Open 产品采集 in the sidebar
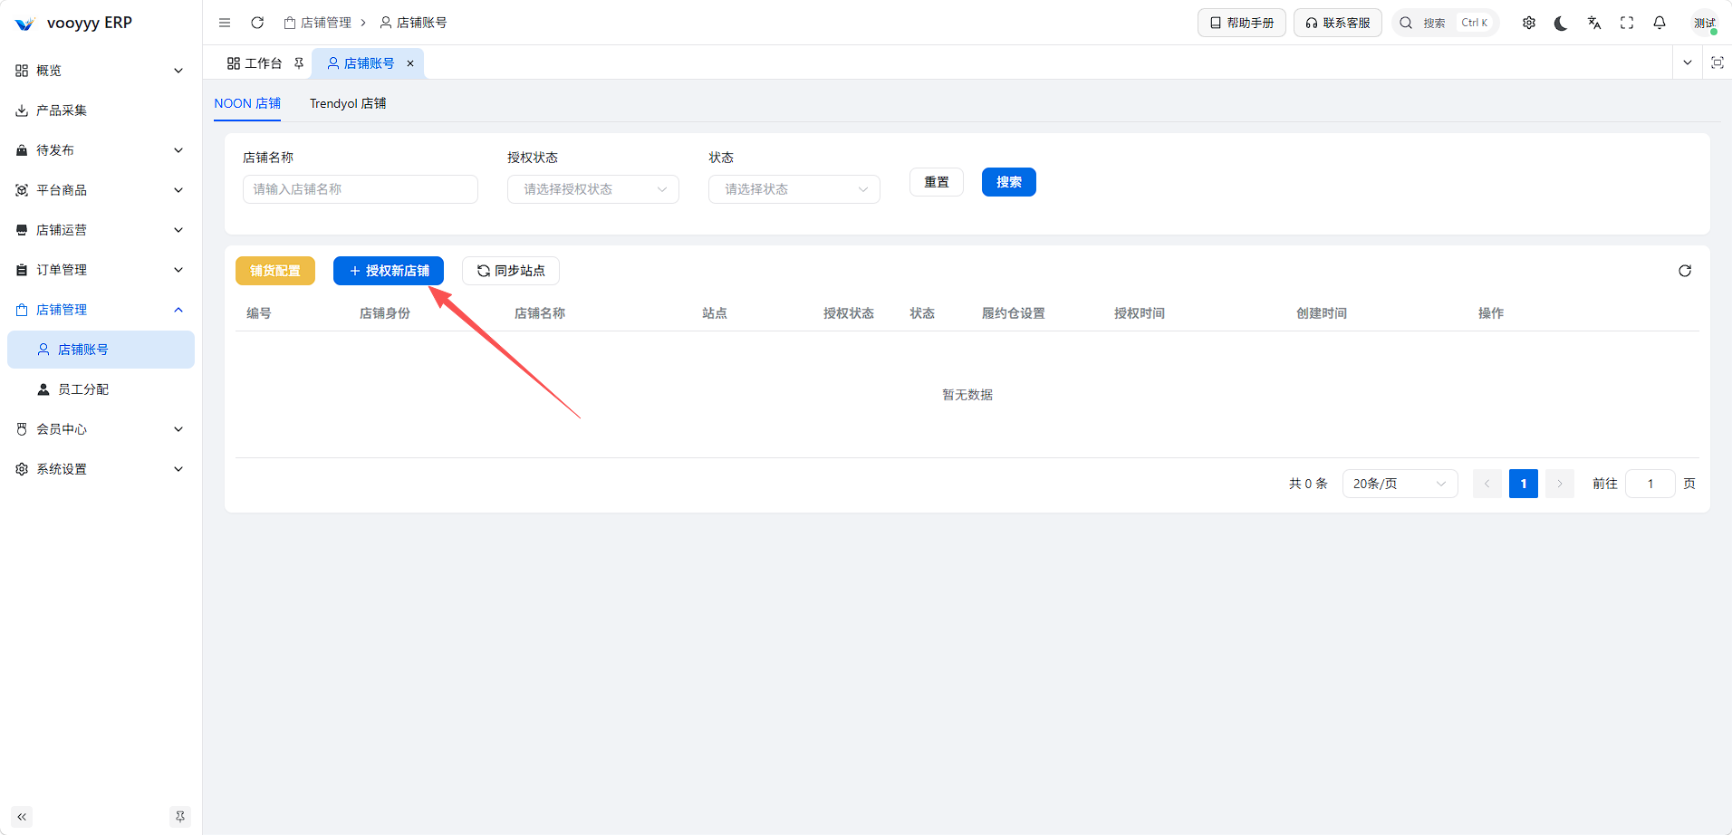1732x835 pixels. [101, 110]
